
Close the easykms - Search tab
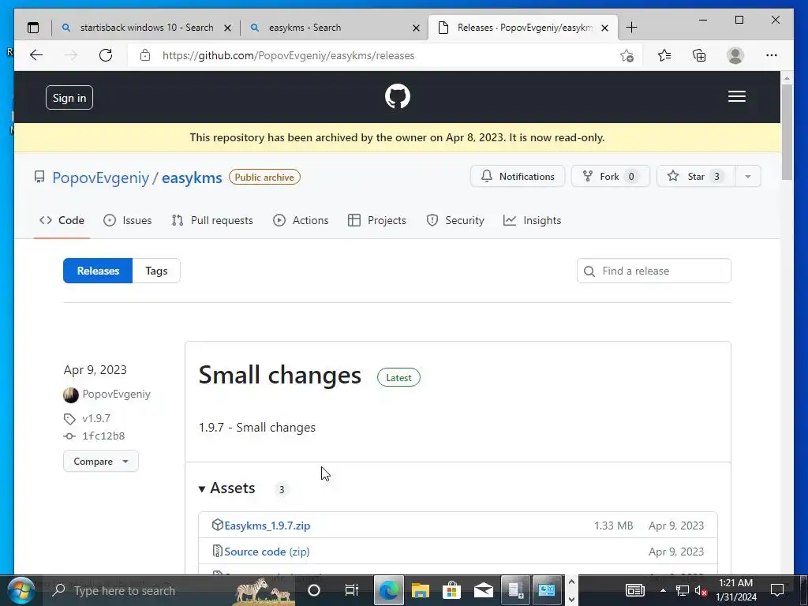point(416,28)
